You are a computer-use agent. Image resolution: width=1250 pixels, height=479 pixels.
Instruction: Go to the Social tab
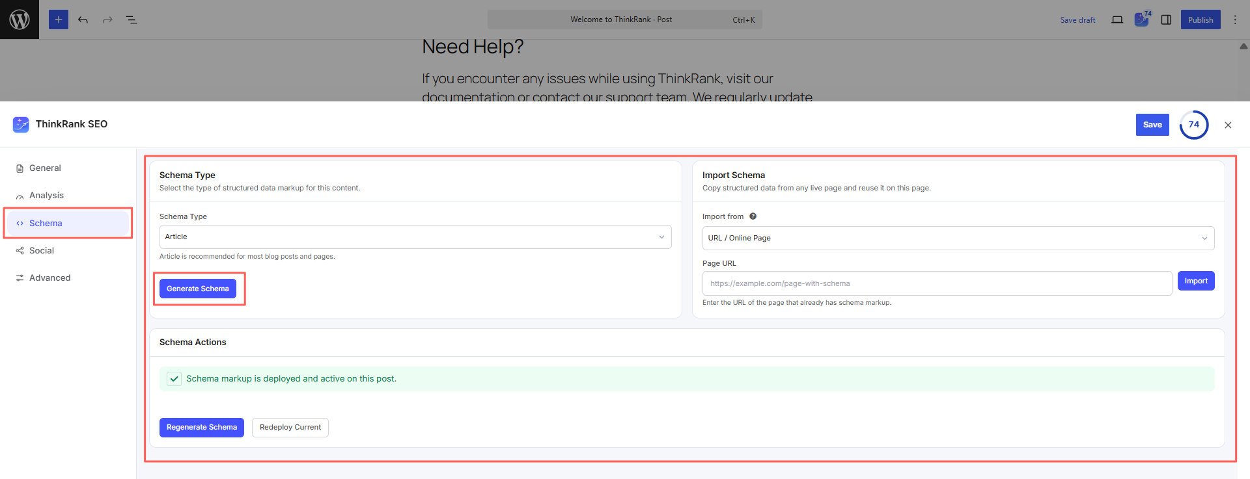[68, 250]
